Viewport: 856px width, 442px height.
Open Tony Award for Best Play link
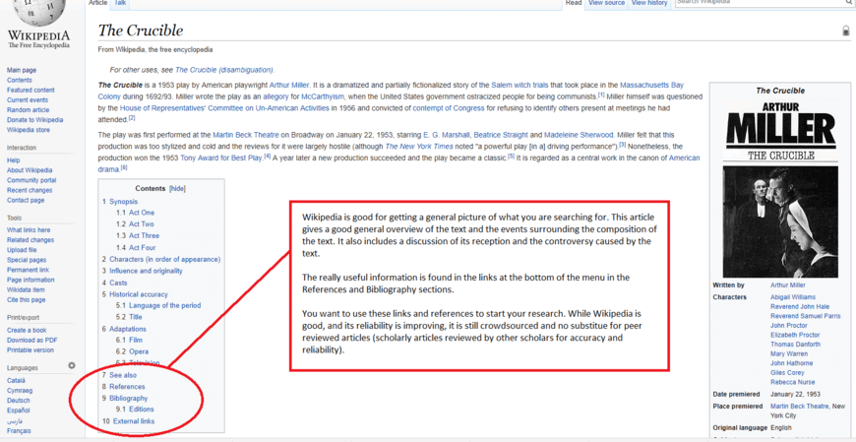click(220, 158)
